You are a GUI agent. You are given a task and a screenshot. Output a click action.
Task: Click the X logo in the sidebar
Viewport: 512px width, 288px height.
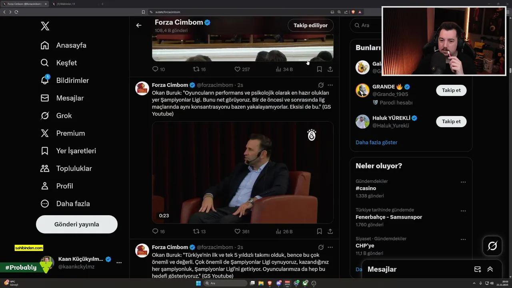tap(45, 26)
